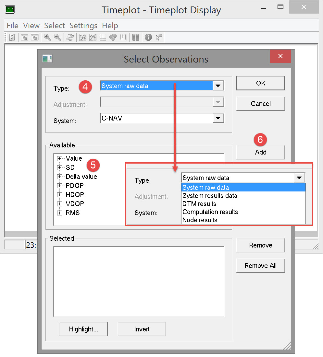Click the zoom out magnifier toolbar icon
This screenshot has height=357, width=323.
pos(57,38)
